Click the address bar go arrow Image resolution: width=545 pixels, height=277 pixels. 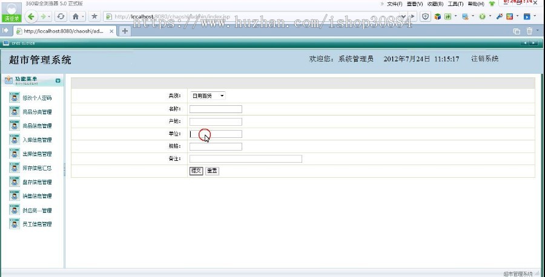[x=412, y=16]
